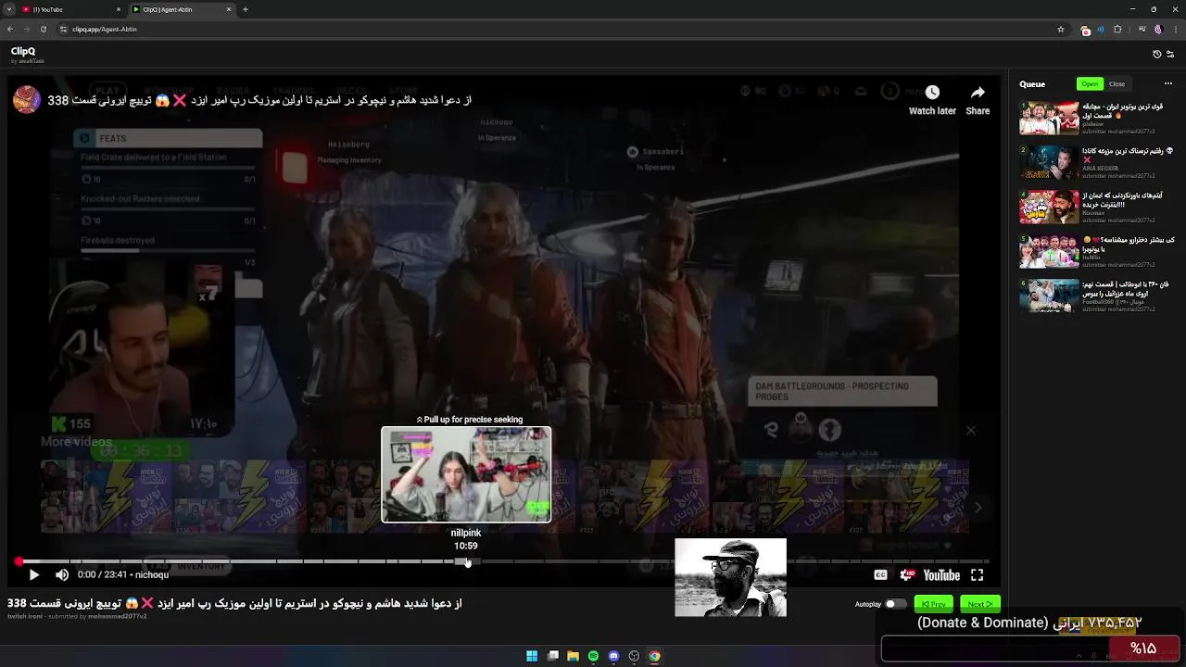Click the nichoqu channel name in player bar
Screen dimensions: 1186x667
click(152, 575)
